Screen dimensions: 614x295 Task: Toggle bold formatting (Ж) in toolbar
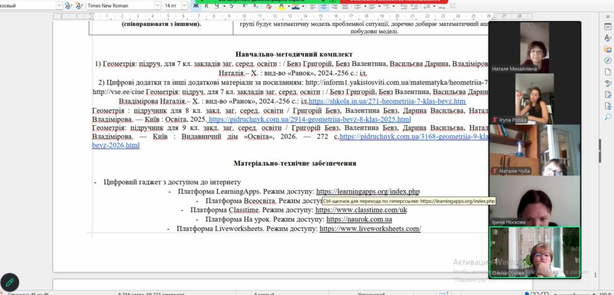point(196,6)
